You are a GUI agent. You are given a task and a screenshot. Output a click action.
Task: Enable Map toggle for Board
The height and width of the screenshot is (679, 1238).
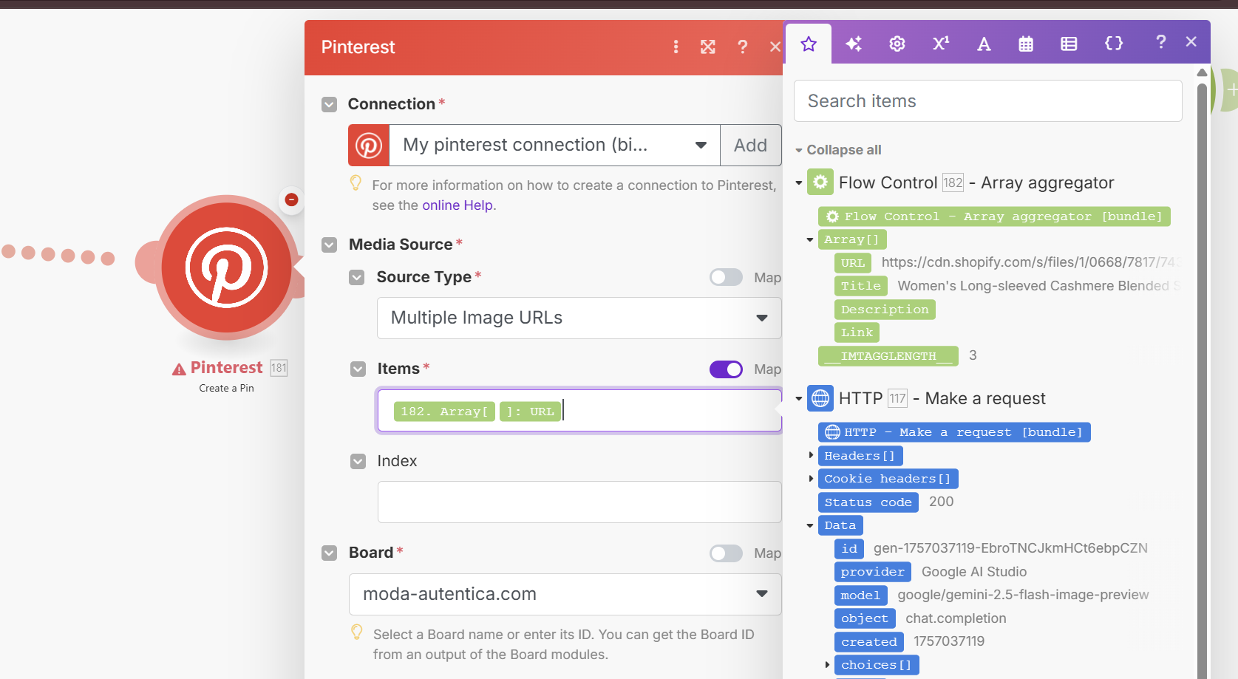click(726, 553)
